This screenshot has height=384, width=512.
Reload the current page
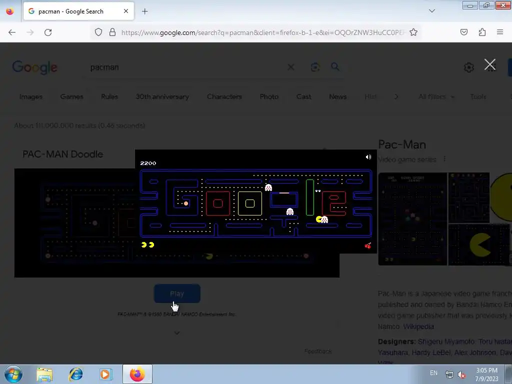[x=48, y=32]
